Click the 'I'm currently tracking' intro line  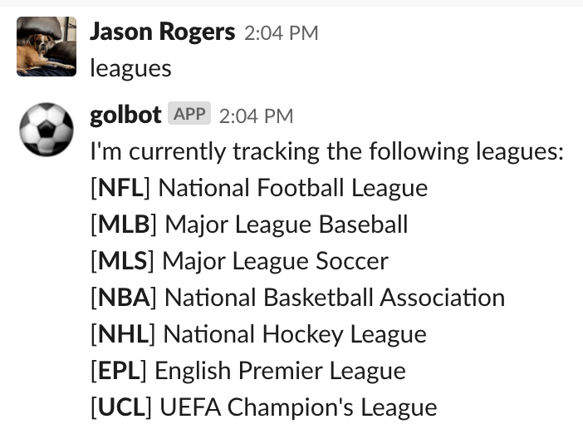[327, 151]
